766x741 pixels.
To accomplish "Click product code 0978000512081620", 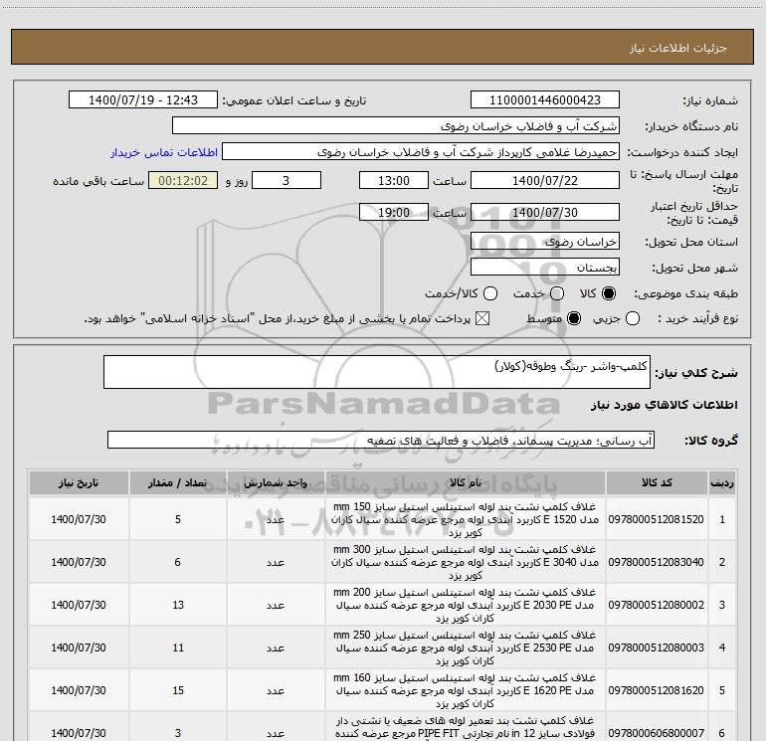I will point(657,690).
